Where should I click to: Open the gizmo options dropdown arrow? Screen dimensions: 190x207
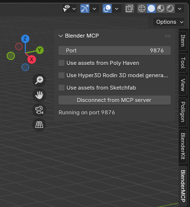94,8
